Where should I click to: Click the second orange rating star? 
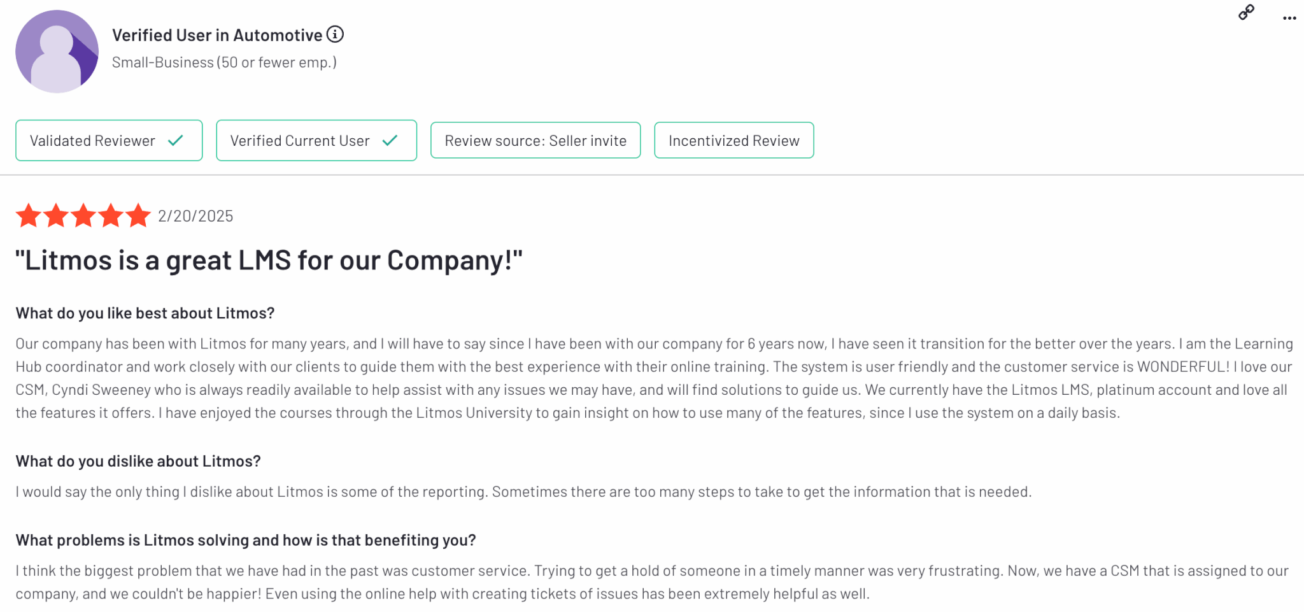[x=56, y=216]
